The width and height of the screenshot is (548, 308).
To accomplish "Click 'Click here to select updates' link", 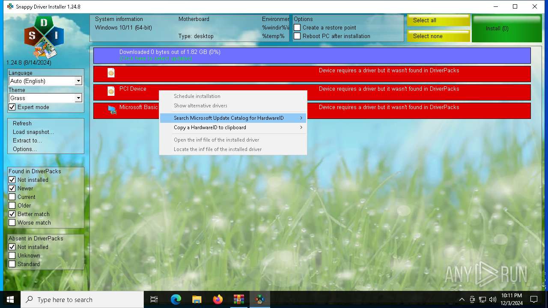I will 155,58.
